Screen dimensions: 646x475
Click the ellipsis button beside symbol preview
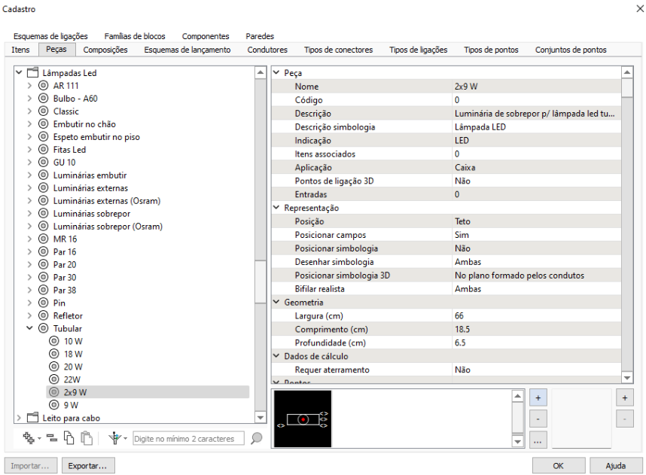tap(540, 440)
